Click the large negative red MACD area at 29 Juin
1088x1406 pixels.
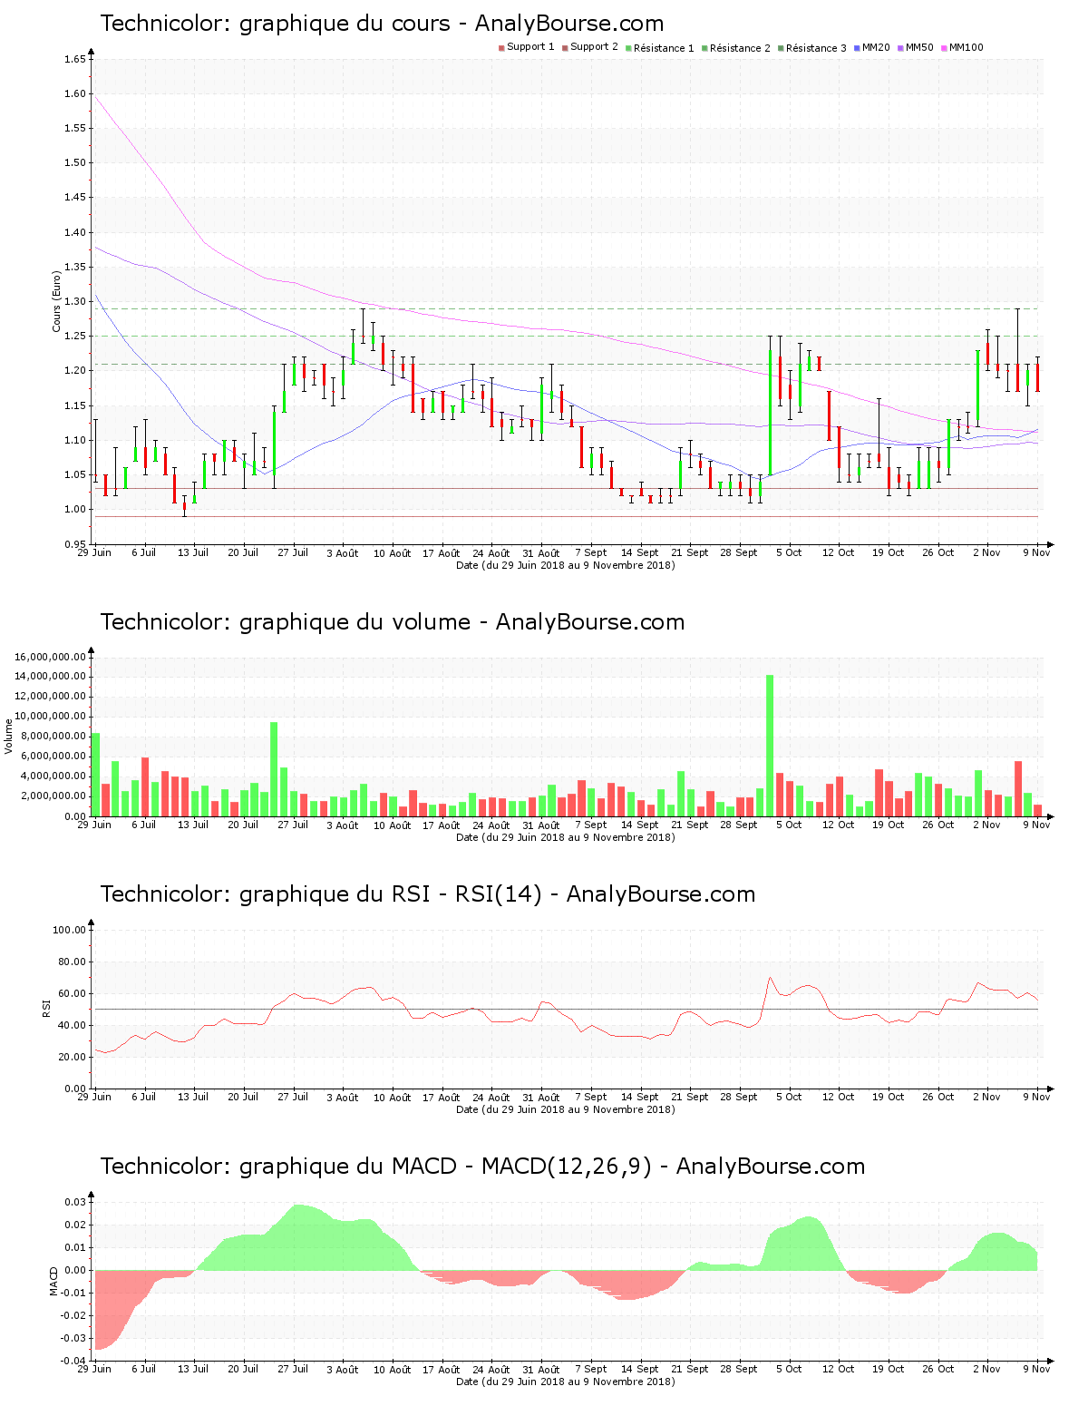pos(113,1302)
